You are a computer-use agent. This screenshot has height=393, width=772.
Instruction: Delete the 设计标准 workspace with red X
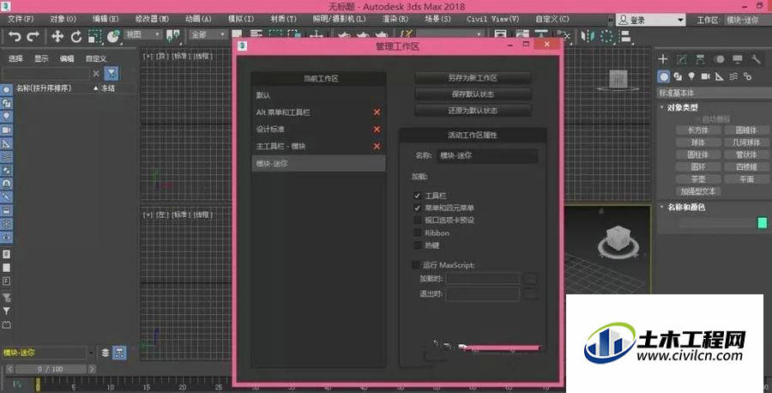(x=377, y=129)
